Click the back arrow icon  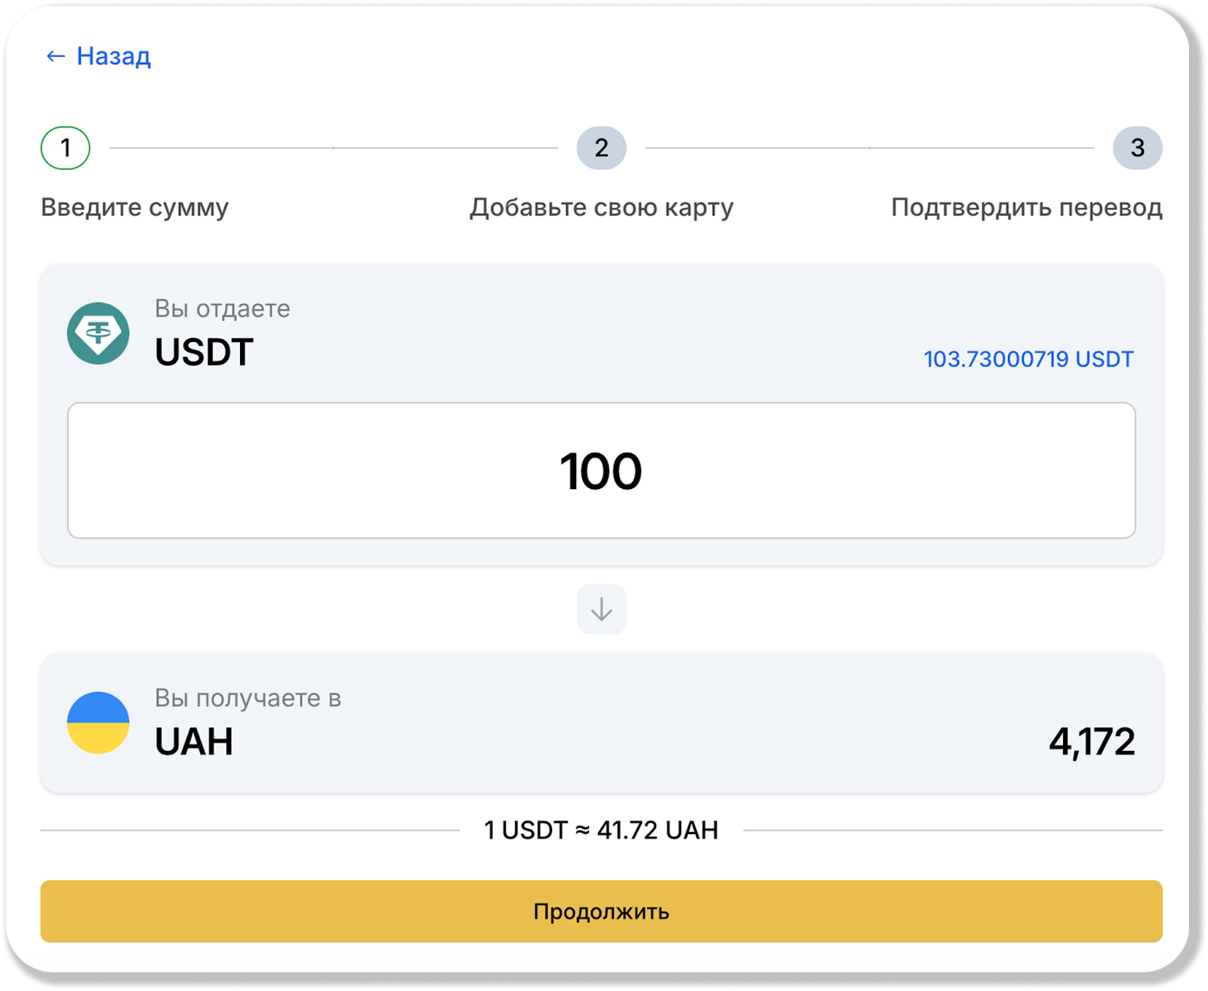[x=55, y=56]
